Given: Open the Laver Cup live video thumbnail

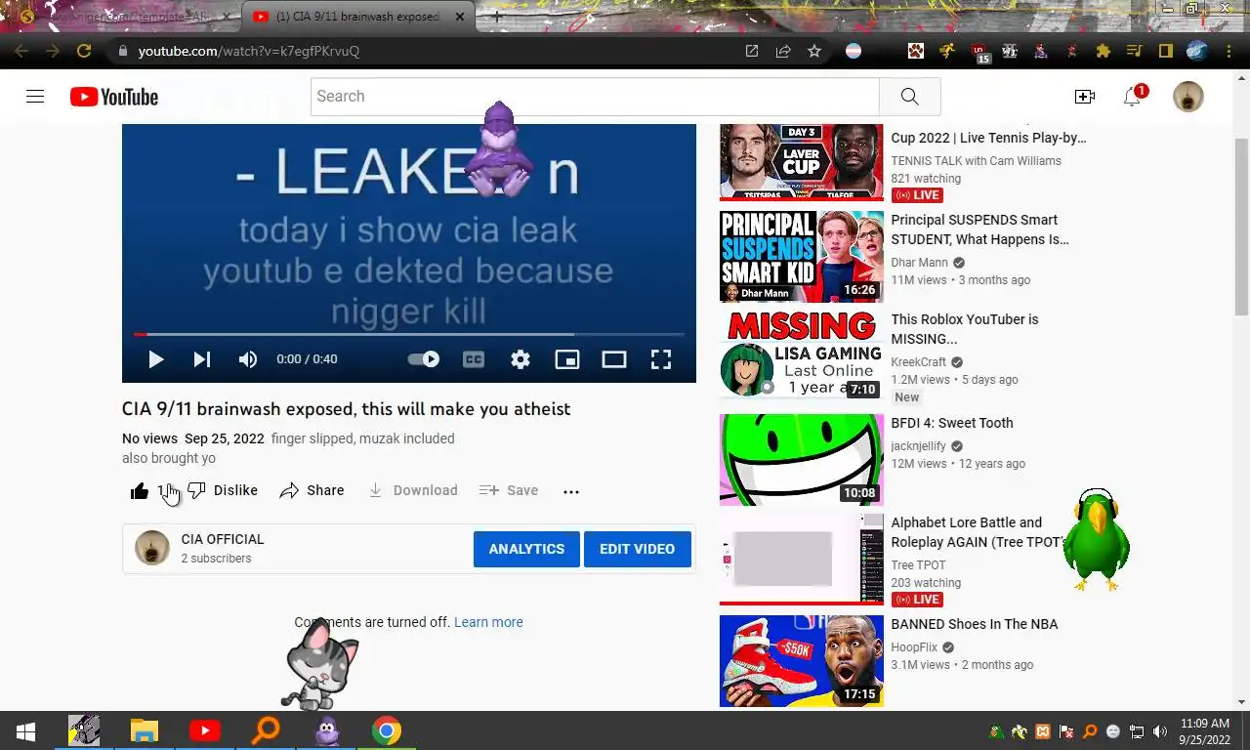Looking at the screenshot, I should [x=801, y=161].
